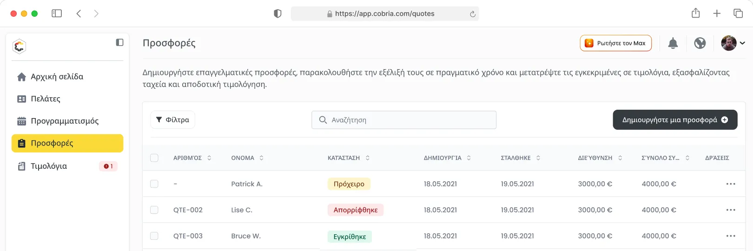Select Προσφορές menu item
Viewport: 753px width, 251px height.
[67, 143]
